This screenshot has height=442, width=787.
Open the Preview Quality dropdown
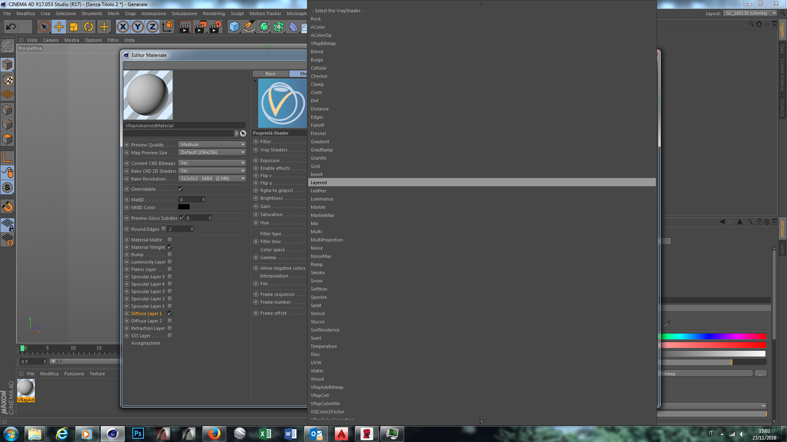[x=212, y=144]
